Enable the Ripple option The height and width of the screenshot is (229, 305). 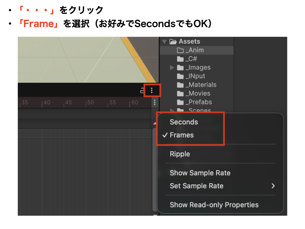click(x=180, y=154)
